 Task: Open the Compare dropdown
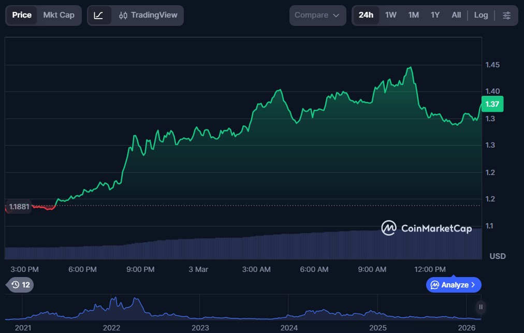tap(317, 16)
